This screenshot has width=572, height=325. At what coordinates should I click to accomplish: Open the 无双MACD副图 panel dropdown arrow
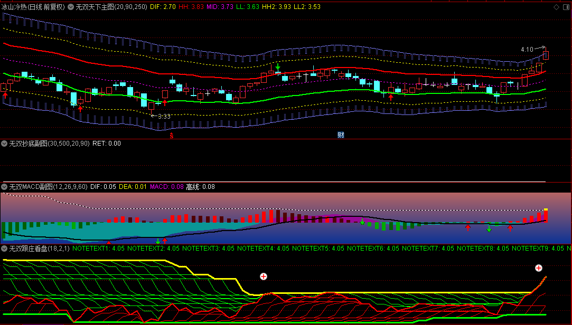4,187
